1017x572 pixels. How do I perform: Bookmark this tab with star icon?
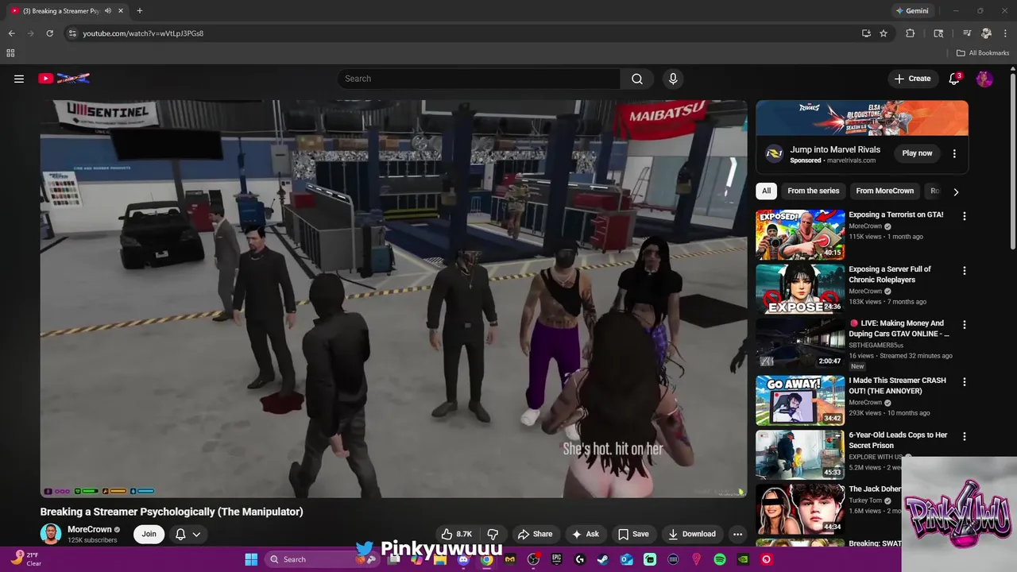884,33
